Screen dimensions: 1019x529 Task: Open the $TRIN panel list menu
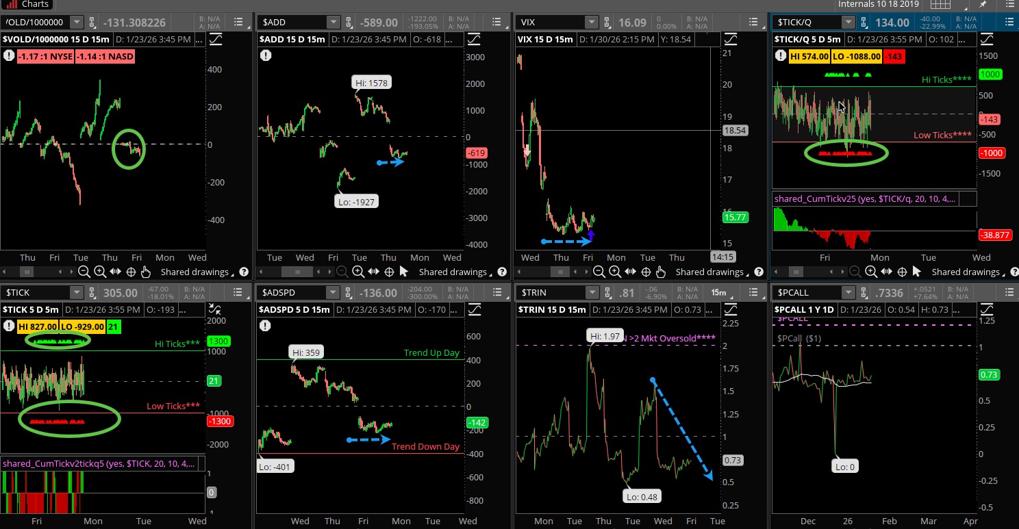(x=753, y=292)
